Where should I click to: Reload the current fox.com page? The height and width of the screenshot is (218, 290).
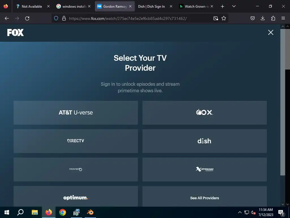coord(27,18)
